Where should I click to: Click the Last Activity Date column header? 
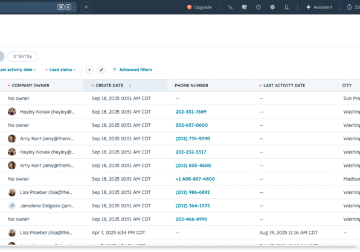[x=284, y=85]
